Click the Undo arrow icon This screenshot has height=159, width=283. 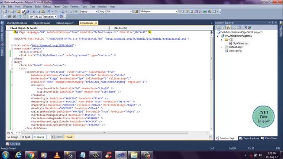(x=49, y=11)
